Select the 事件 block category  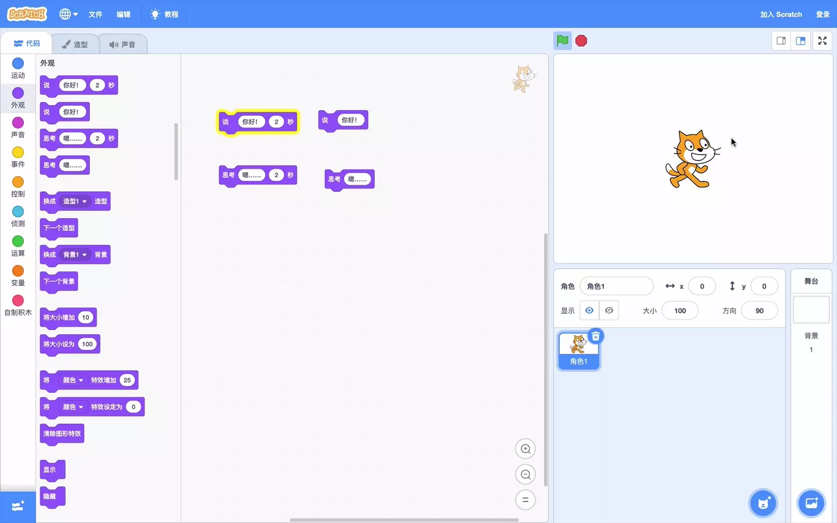click(x=18, y=157)
